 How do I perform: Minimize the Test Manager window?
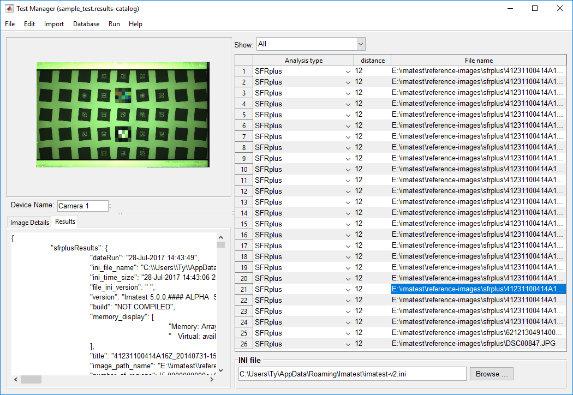pyautogui.click(x=510, y=8)
